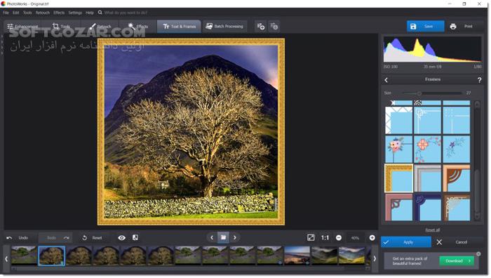Select the dark navy frame
491x278 pixels.
tap(427, 207)
